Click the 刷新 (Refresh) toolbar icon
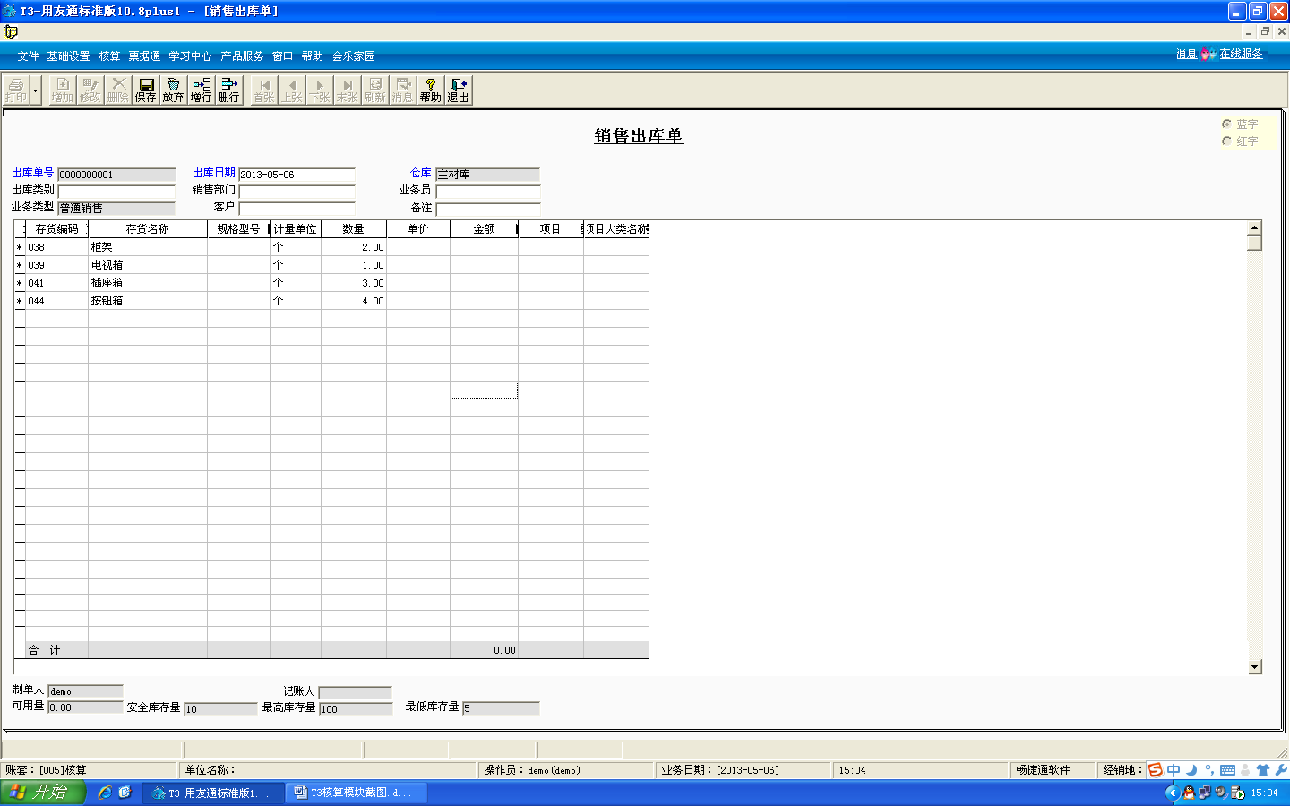The image size is (1290, 806). point(374,90)
